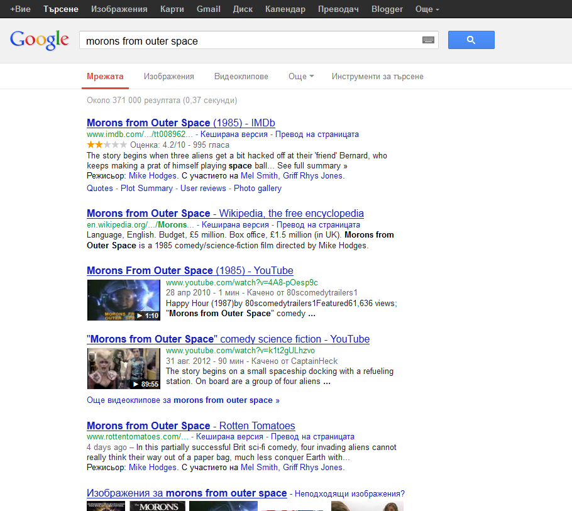
Task: Click the IMDb star rating icons
Action: point(107,145)
